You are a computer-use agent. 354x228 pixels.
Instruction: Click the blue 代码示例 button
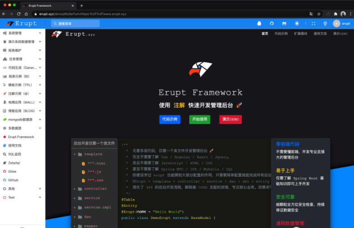click(x=170, y=120)
